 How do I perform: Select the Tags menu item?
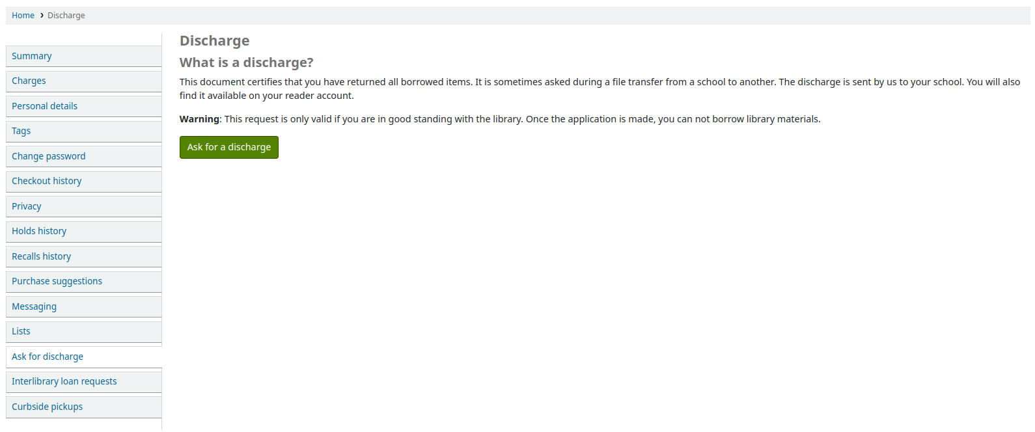[21, 131]
